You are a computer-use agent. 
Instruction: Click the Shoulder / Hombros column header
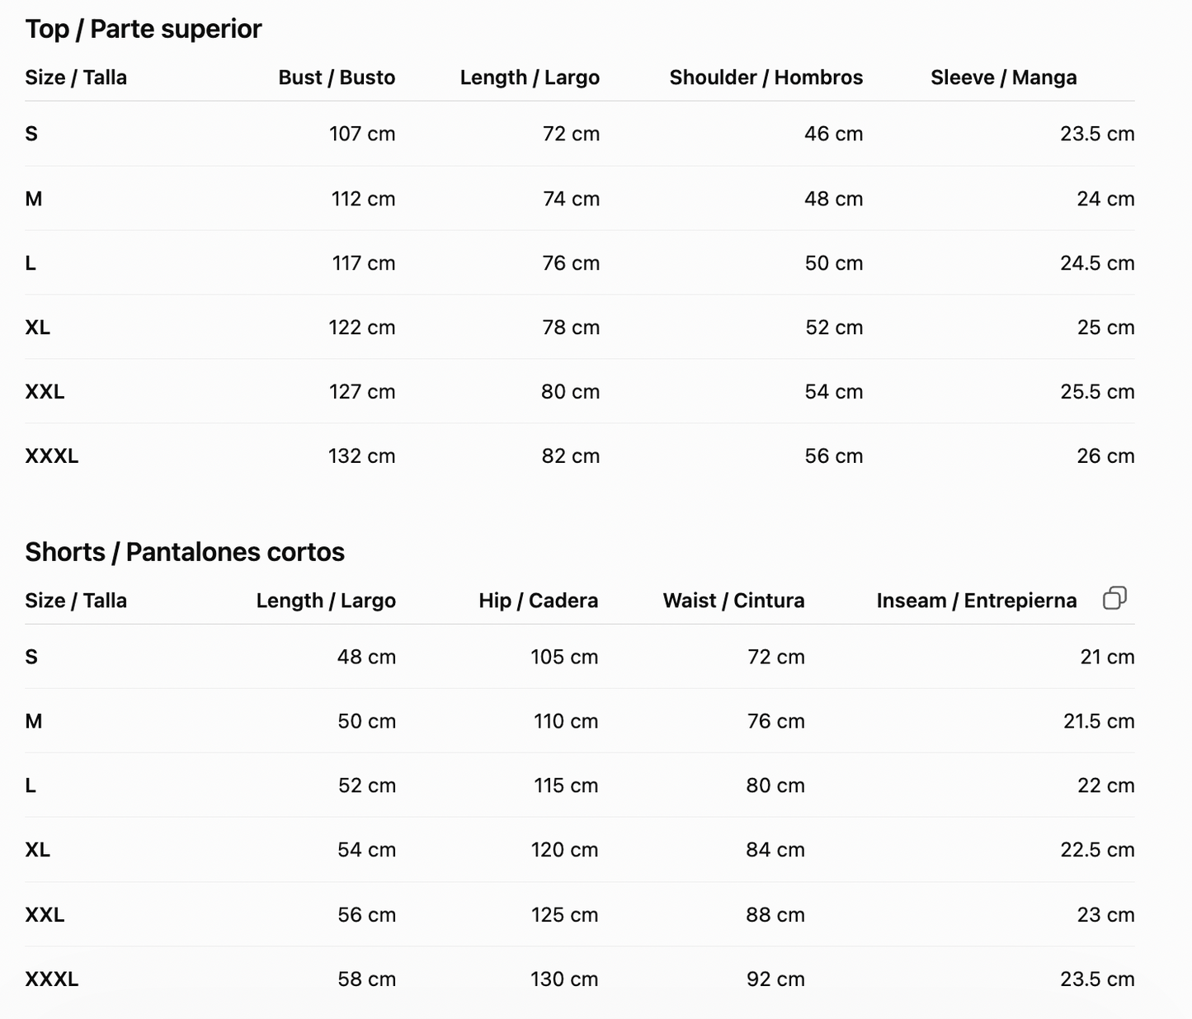766,78
